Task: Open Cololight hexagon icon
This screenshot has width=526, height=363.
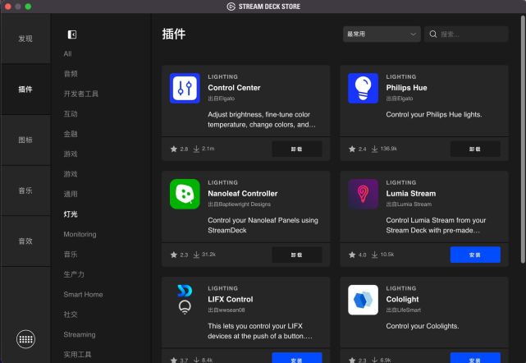Action: tap(363, 300)
